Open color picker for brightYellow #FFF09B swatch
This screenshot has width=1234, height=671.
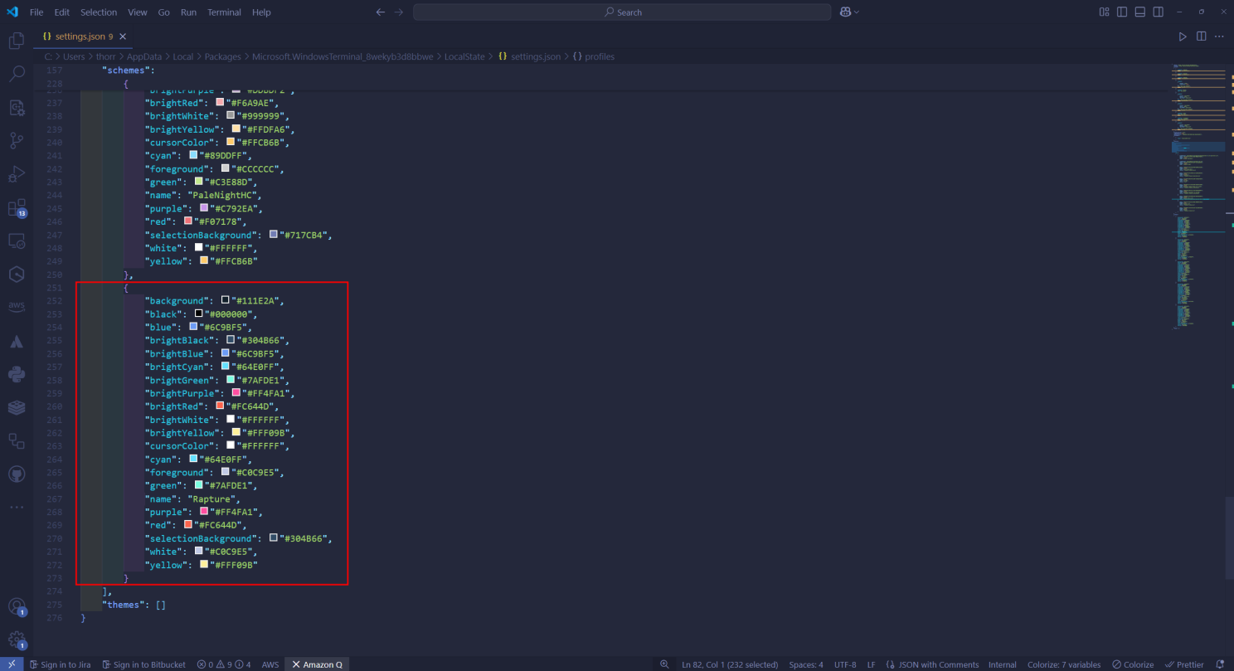coord(236,432)
